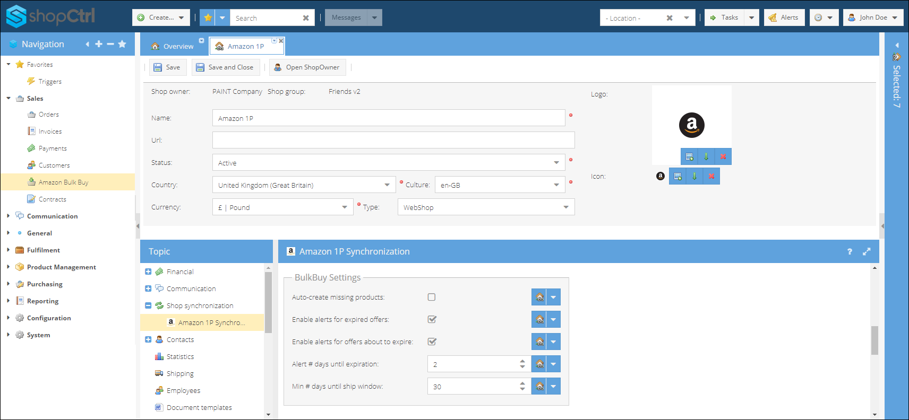Browse for a new Icon image
This screenshot has width=909, height=420.
click(x=678, y=176)
